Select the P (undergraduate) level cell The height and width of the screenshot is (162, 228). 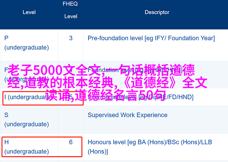pos(27,43)
